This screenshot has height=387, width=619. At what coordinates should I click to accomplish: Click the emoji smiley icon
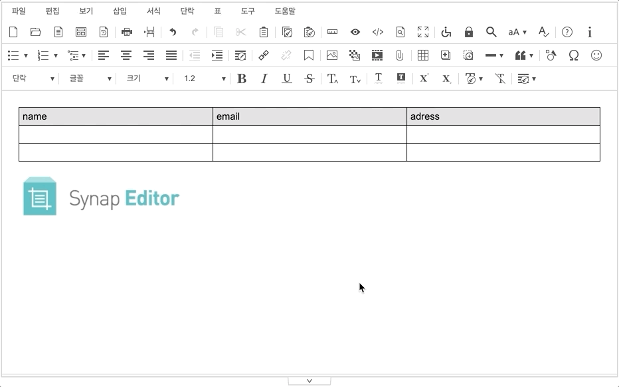coord(596,56)
